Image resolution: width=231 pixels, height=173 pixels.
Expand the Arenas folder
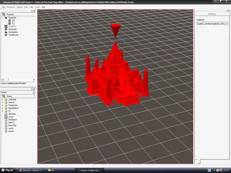click(2, 102)
